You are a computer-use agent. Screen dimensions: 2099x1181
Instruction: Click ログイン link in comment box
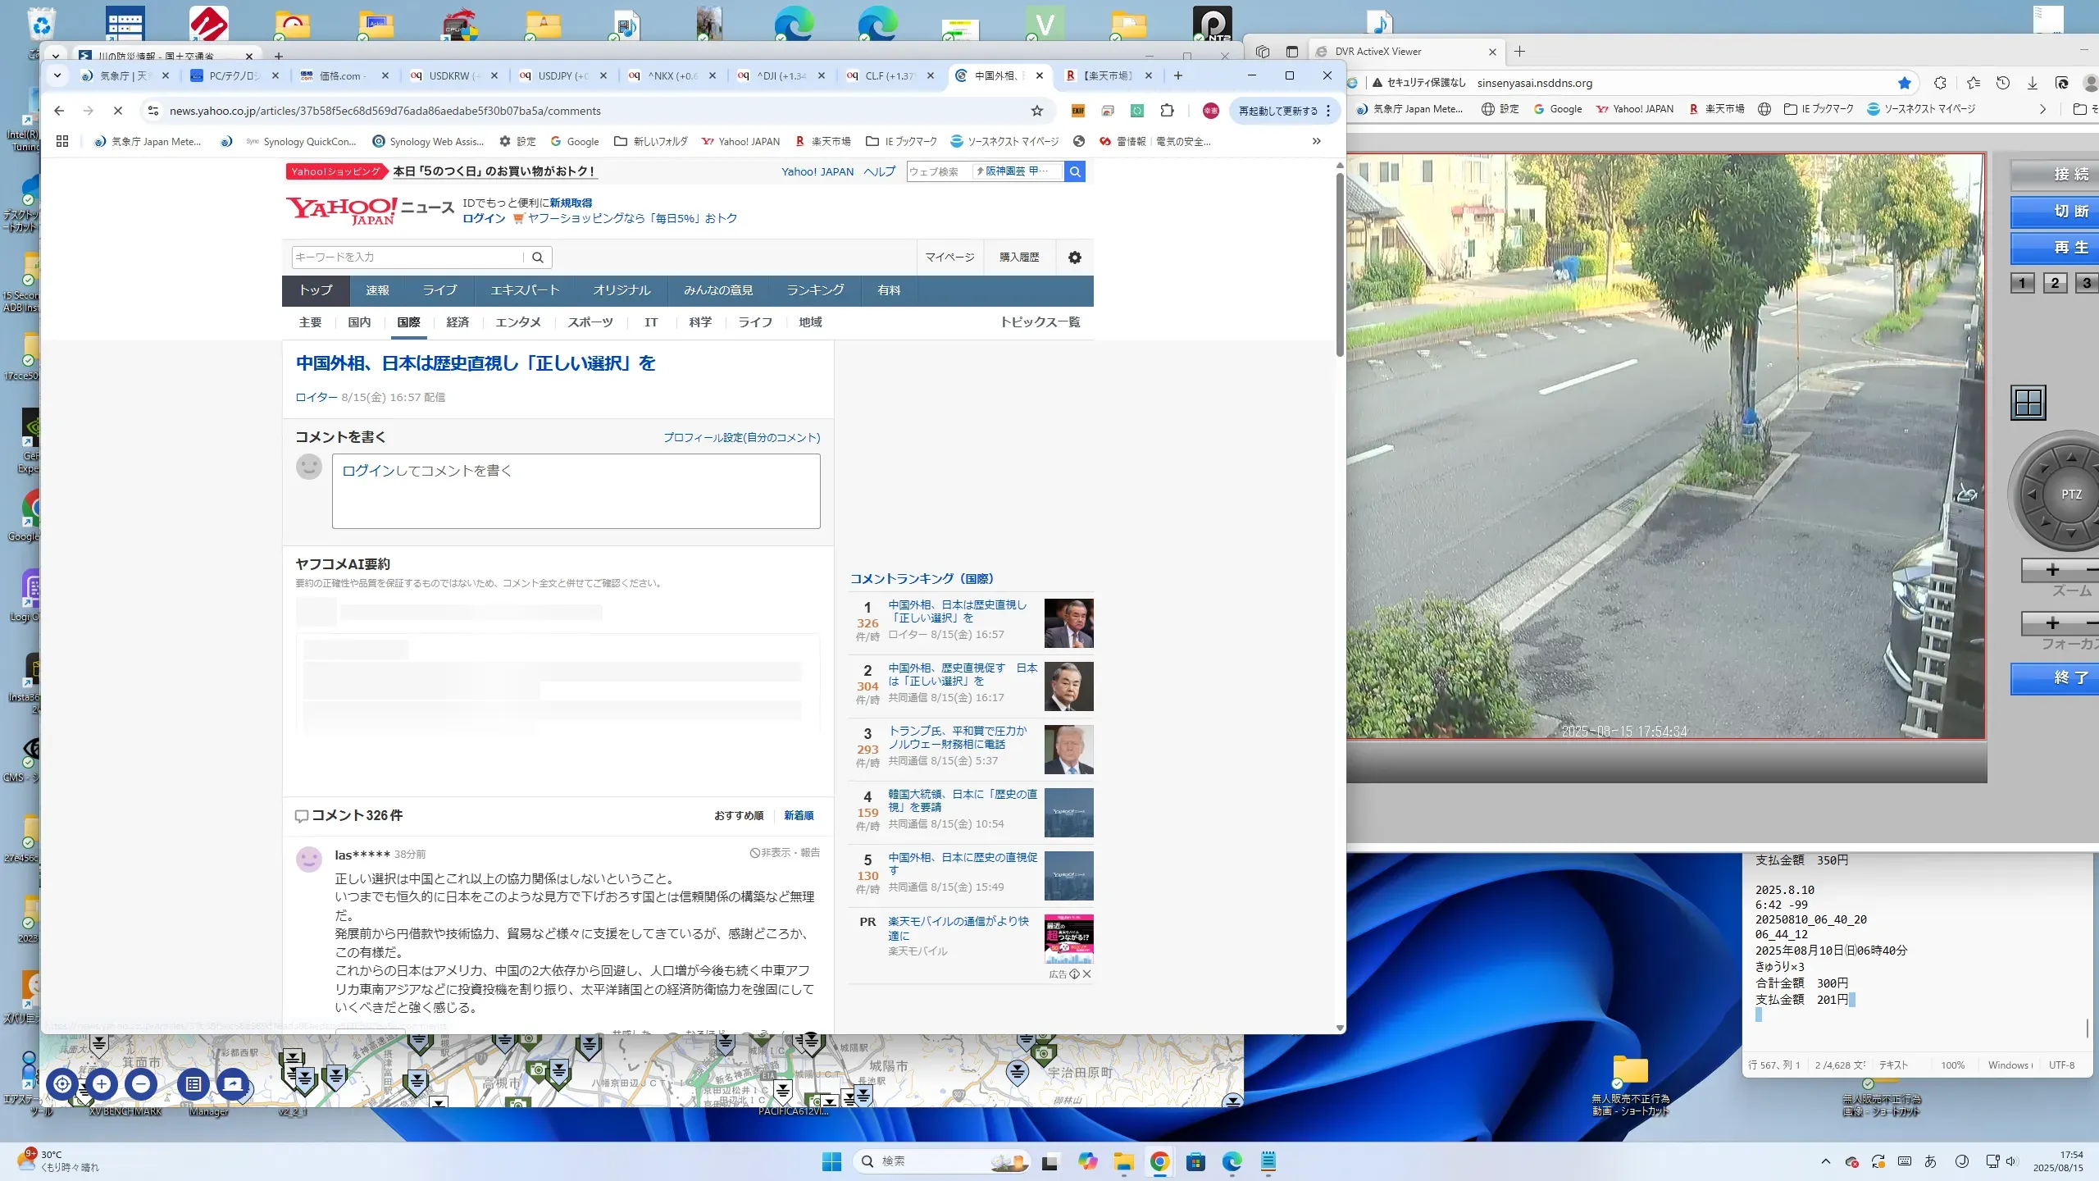pos(368,471)
